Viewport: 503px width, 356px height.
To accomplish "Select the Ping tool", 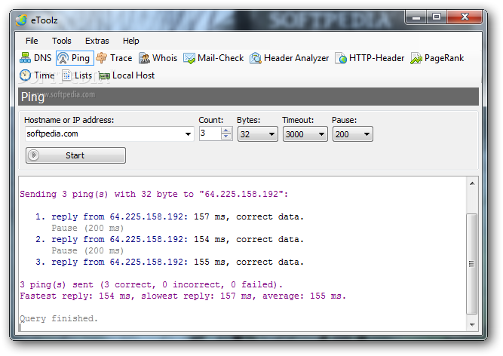I will [x=75, y=58].
